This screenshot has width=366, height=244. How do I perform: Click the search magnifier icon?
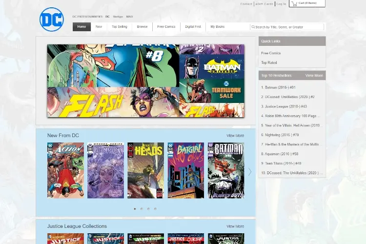tap(253, 27)
